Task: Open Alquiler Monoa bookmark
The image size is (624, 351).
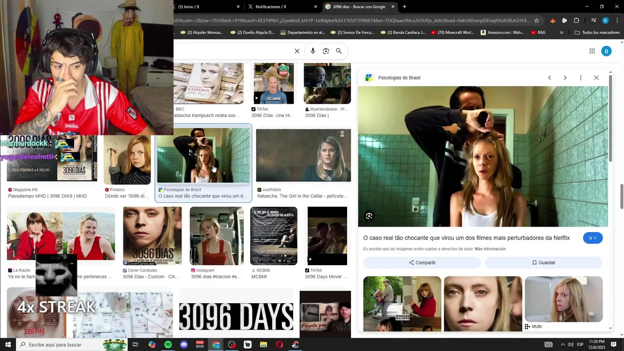Action: (x=201, y=33)
